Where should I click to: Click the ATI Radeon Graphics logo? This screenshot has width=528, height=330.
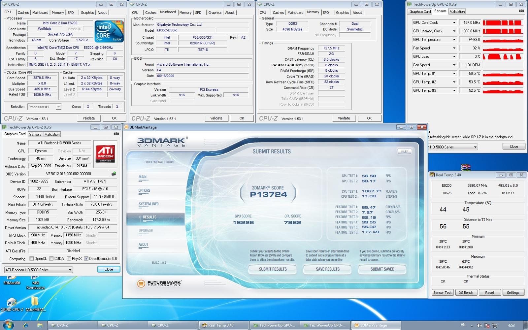tap(106, 153)
